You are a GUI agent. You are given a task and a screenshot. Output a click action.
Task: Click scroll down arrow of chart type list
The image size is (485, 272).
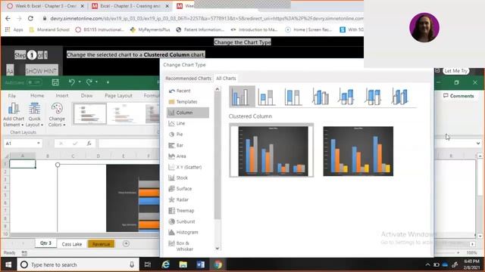(217, 249)
